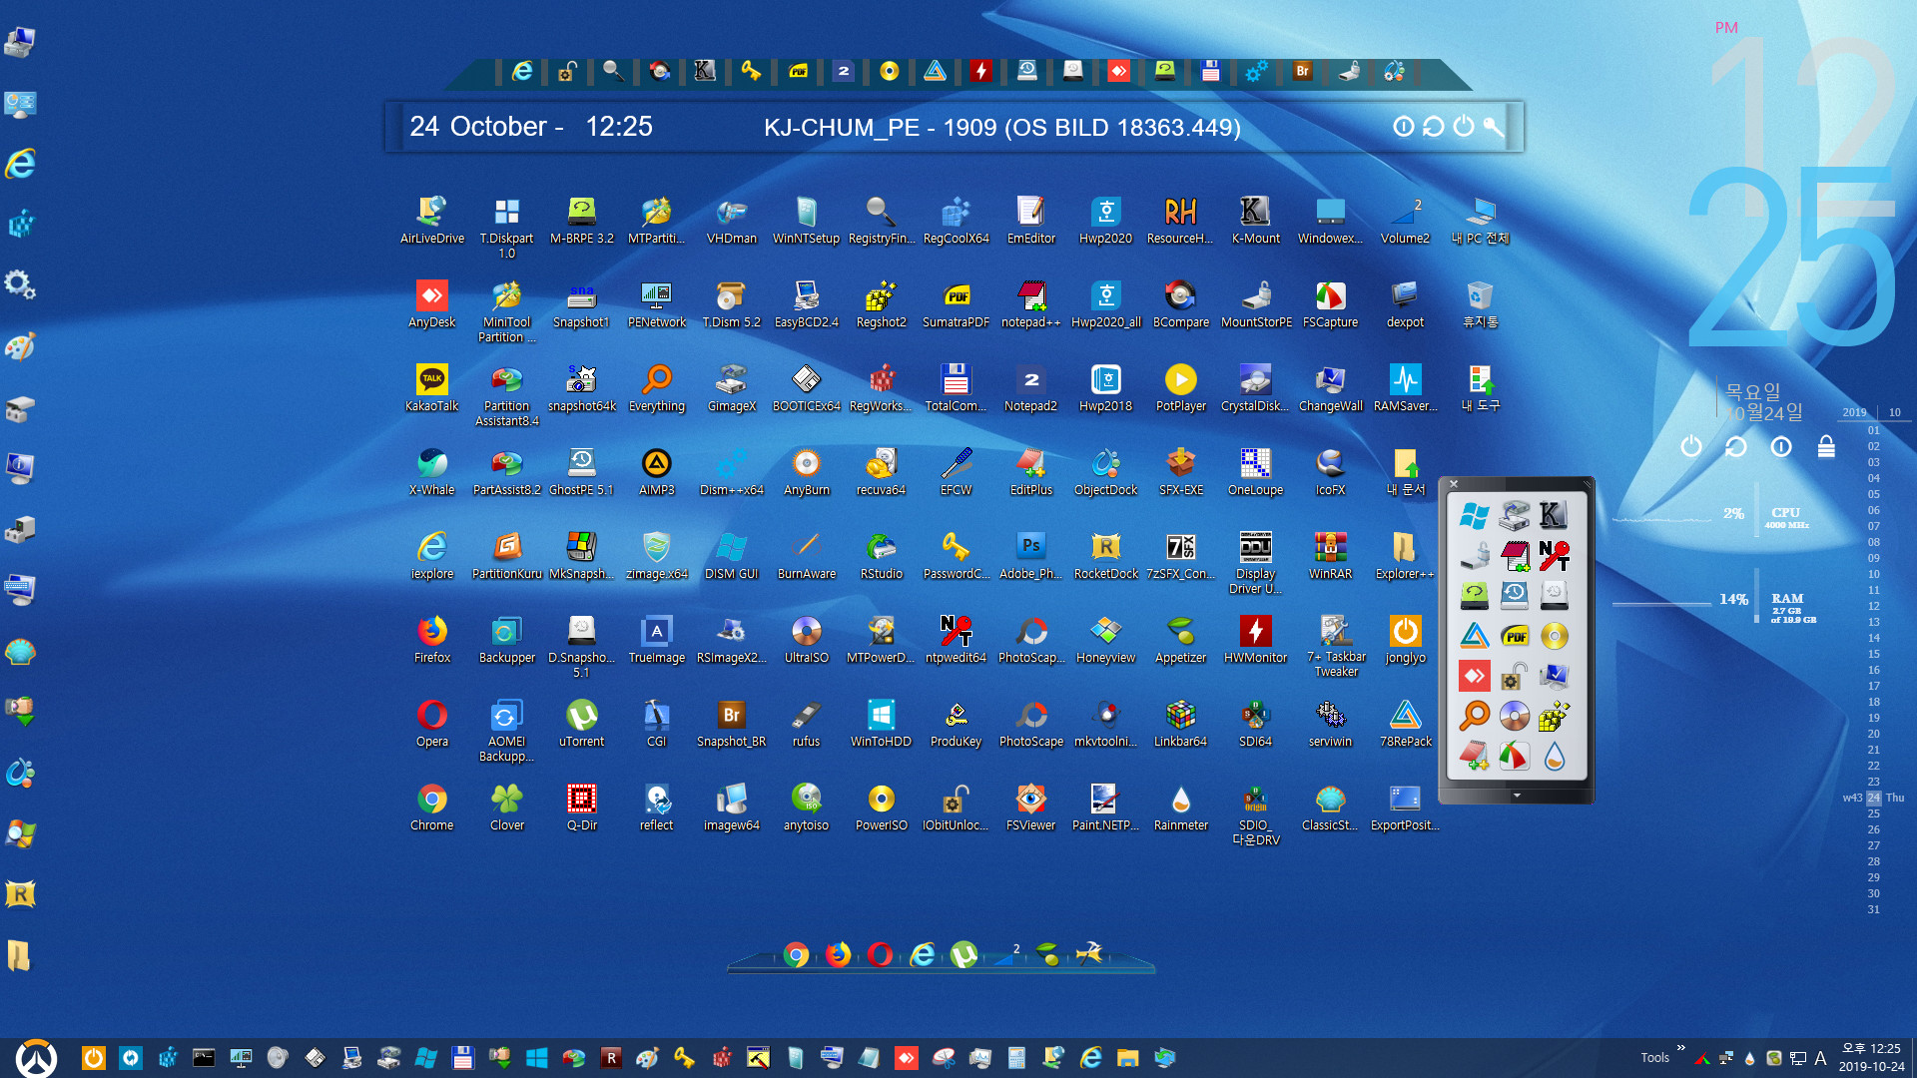Launch TotalCommander shortcut icon
Screen dimensions: 1917x1078
(956, 387)
